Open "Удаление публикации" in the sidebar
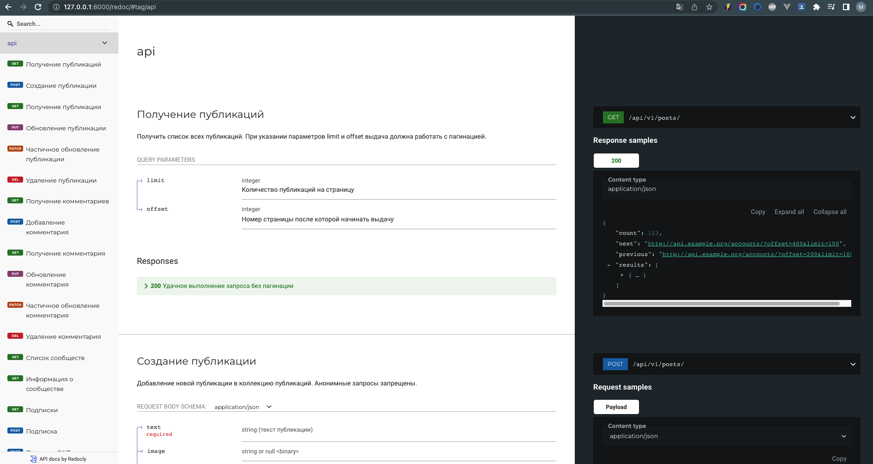Screen dimensions: 873x464 61,180
